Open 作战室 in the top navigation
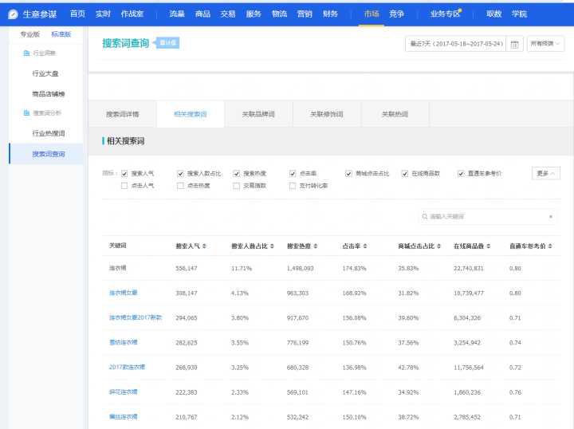Image resolution: width=574 pixels, height=429 pixels. point(132,14)
